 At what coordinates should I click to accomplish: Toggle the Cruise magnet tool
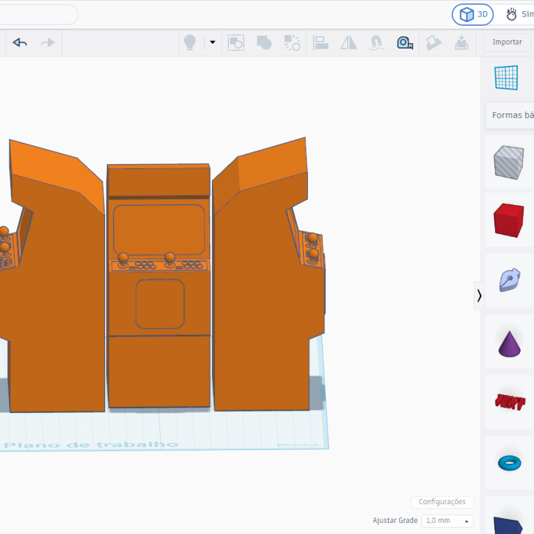[x=377, y=43]
